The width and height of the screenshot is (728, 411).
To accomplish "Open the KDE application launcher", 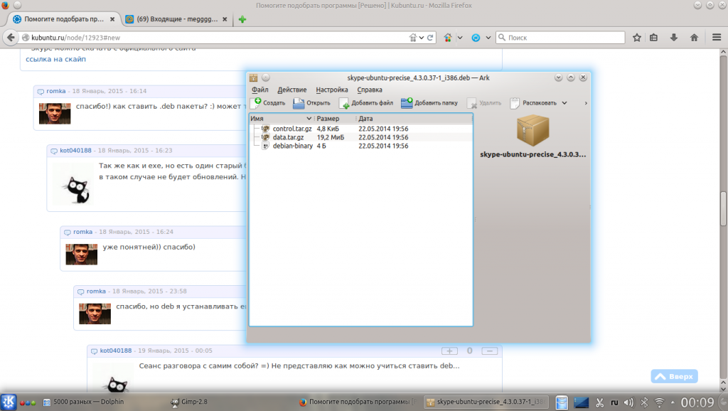I will [9, 402].
